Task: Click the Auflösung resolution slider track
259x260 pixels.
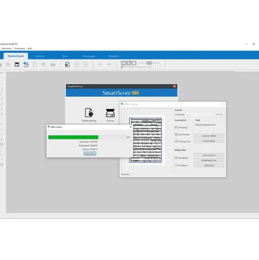Action: (200, 114)
